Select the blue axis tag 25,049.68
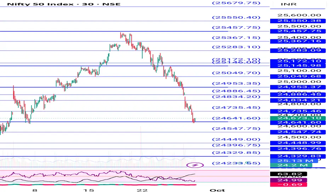330x194 pixels. (297, 76)
